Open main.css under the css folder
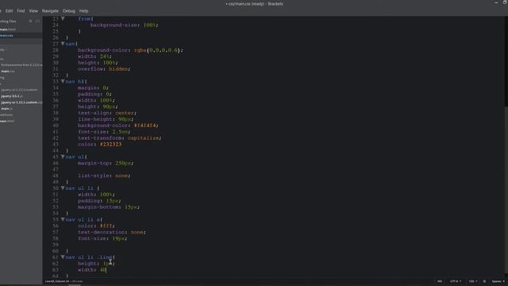 pyautogui.click(x=8, y=71)
